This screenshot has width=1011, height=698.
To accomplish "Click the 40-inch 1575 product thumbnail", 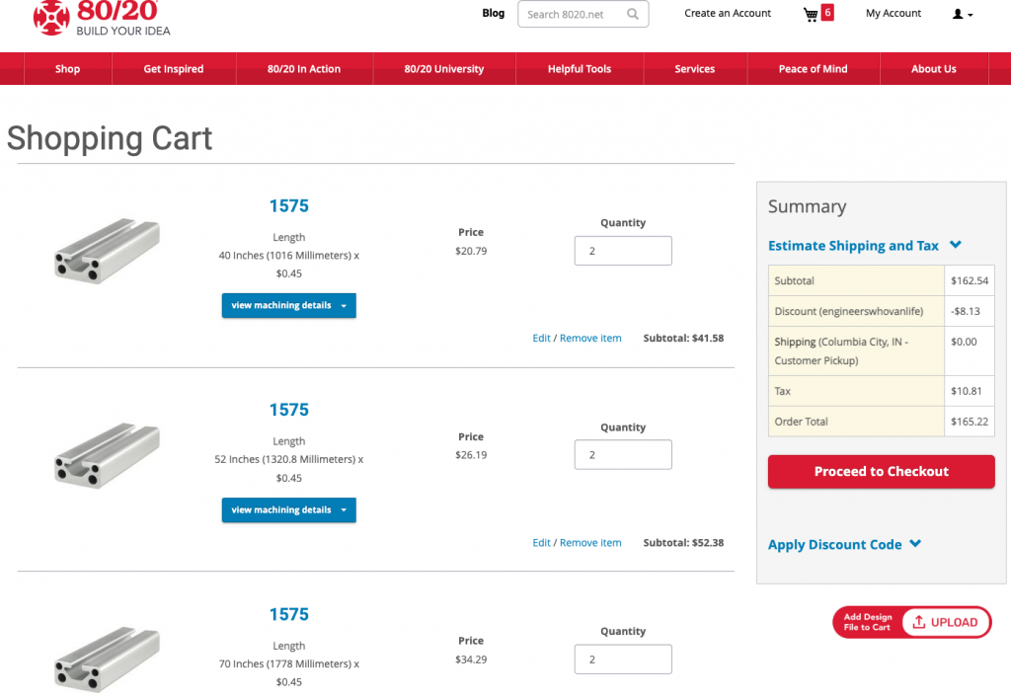I will [x=107, y=252].
